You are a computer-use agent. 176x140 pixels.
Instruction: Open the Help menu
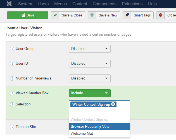(152, 4)
